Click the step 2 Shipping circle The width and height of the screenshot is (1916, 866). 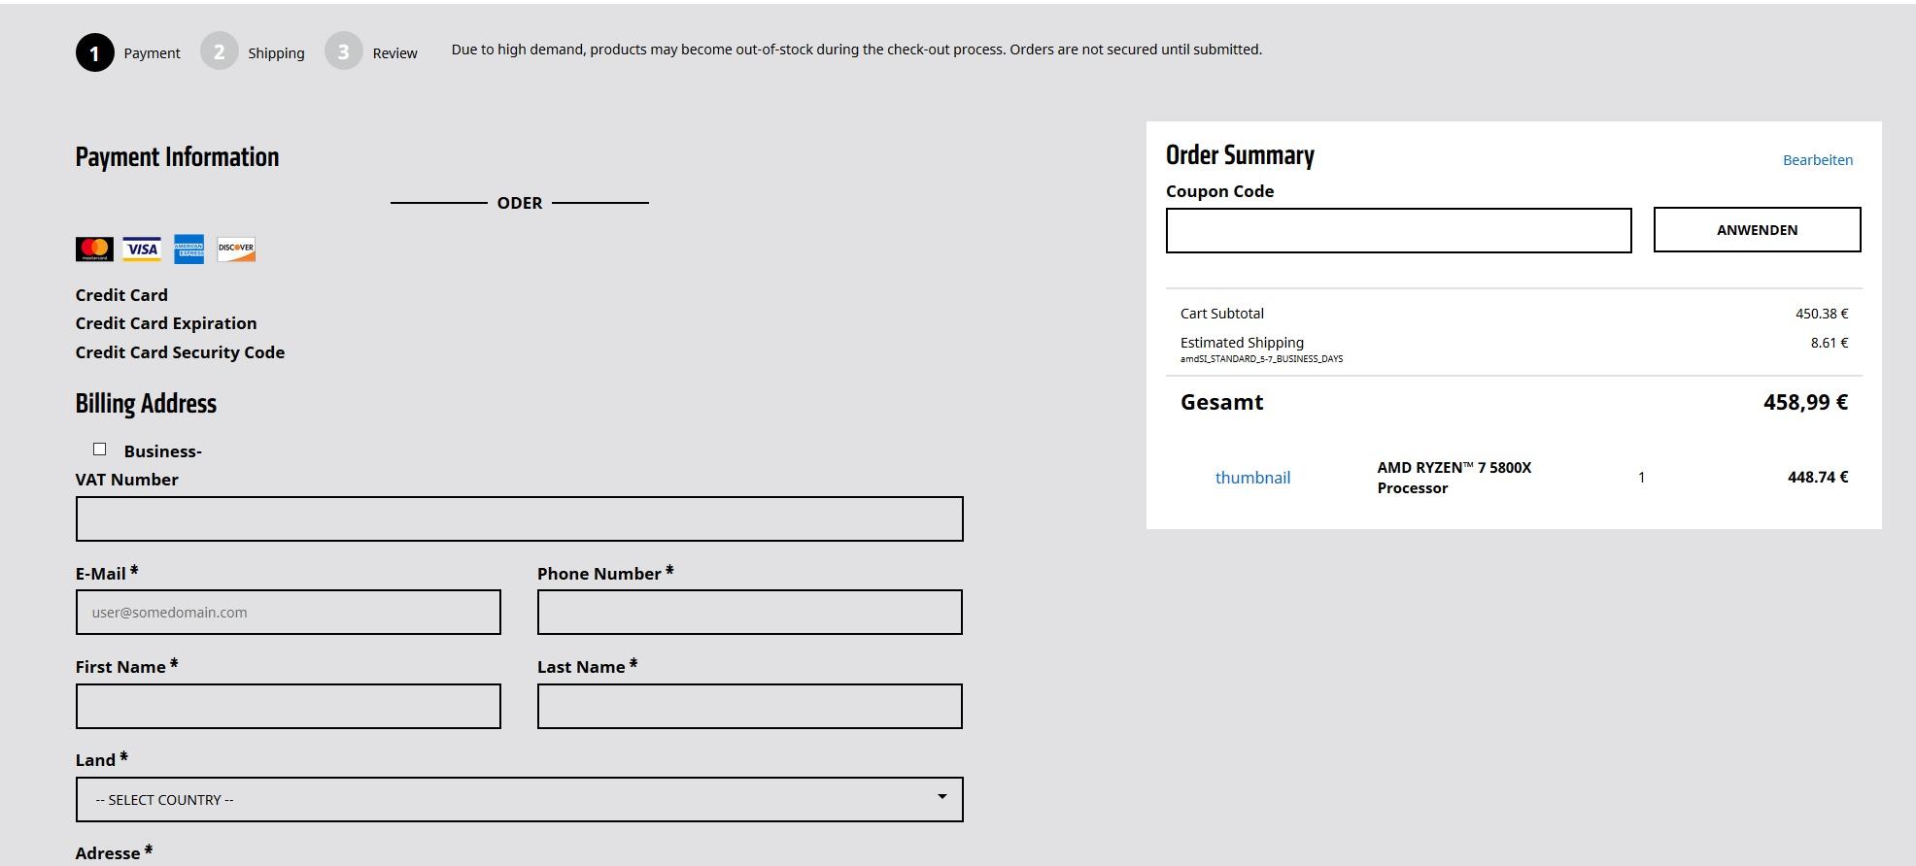[220, 51]
